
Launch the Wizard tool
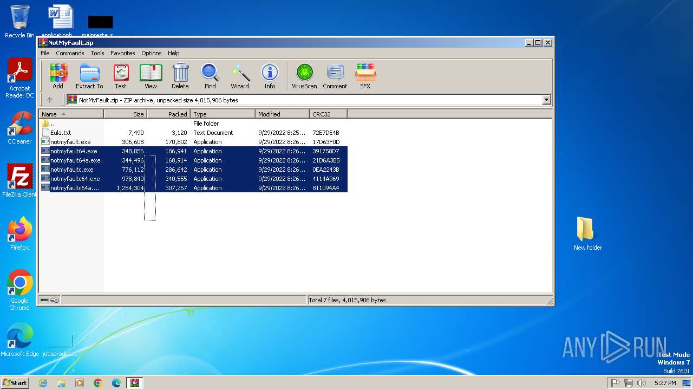tap(240, 76)
